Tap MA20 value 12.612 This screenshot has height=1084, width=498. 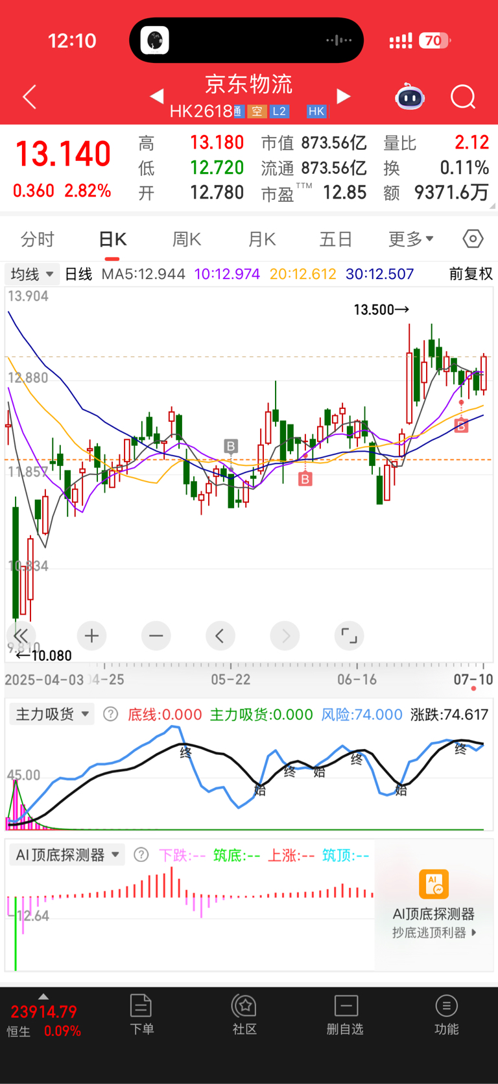tap(303, 274)
